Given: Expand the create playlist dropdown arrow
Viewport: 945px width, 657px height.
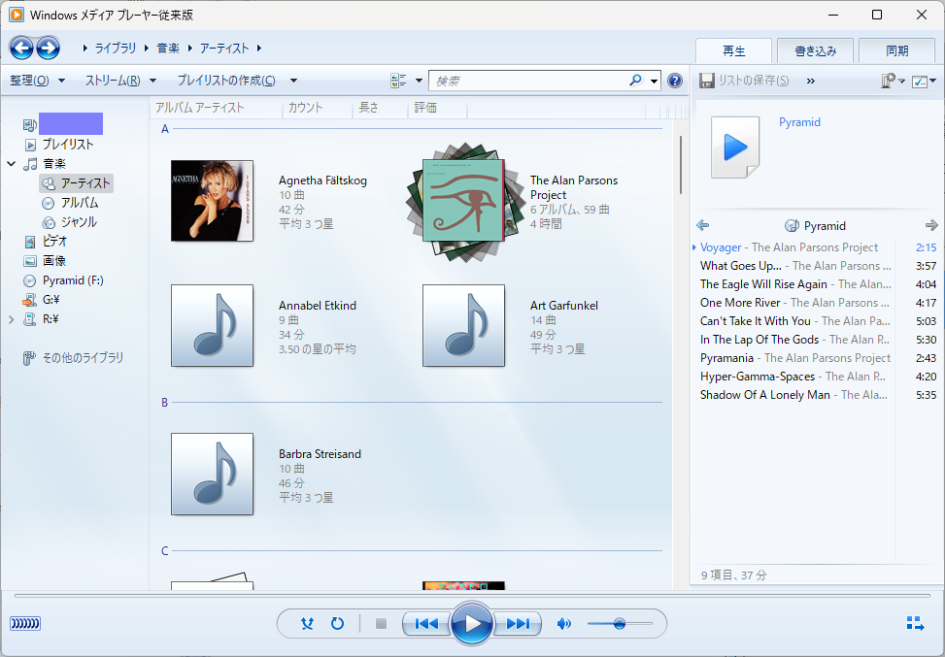Looking at the screenshot, I should (293, 81).
